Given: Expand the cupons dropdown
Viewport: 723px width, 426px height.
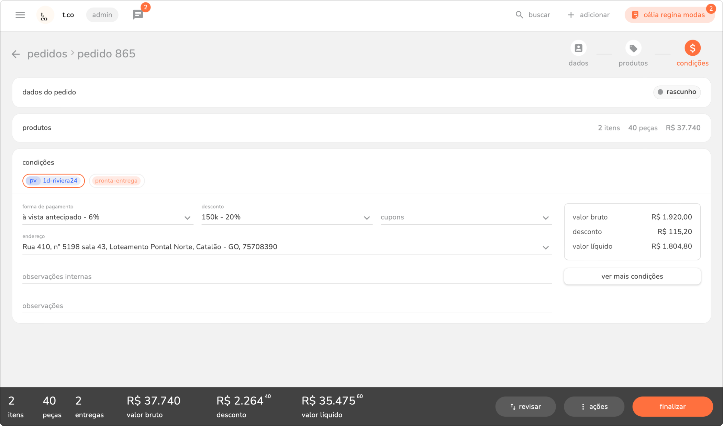Looking at the screenshot, I should pyautogui.click(x=466, y=217).
